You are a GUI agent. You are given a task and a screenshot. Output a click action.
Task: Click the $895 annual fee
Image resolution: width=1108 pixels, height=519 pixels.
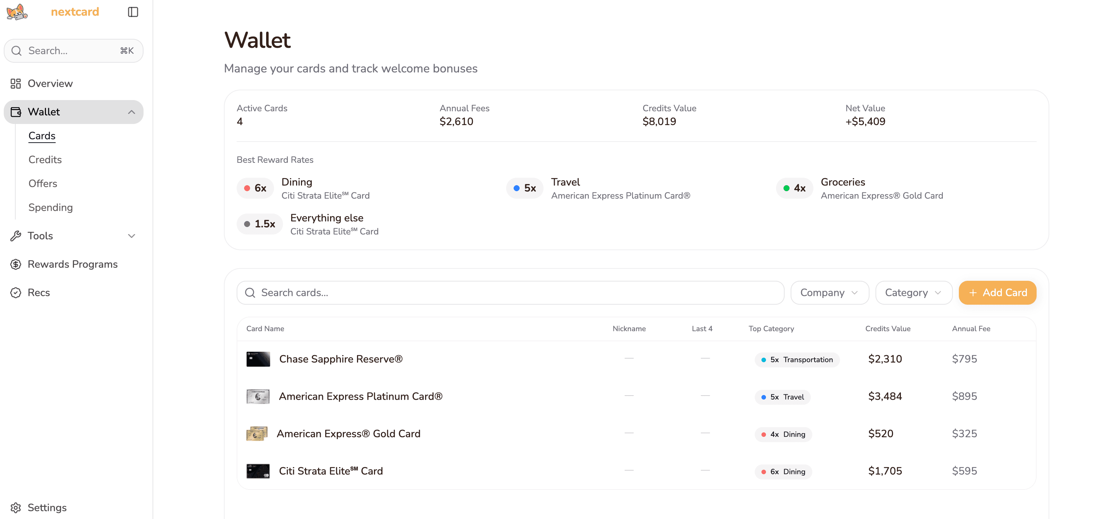(x=964, y=397)
